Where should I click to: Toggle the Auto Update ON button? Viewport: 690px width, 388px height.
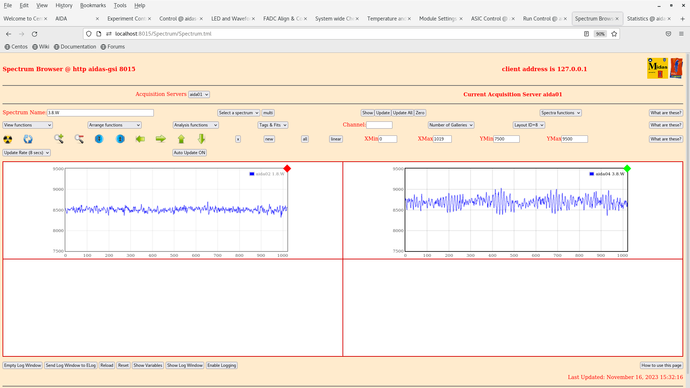189,153
